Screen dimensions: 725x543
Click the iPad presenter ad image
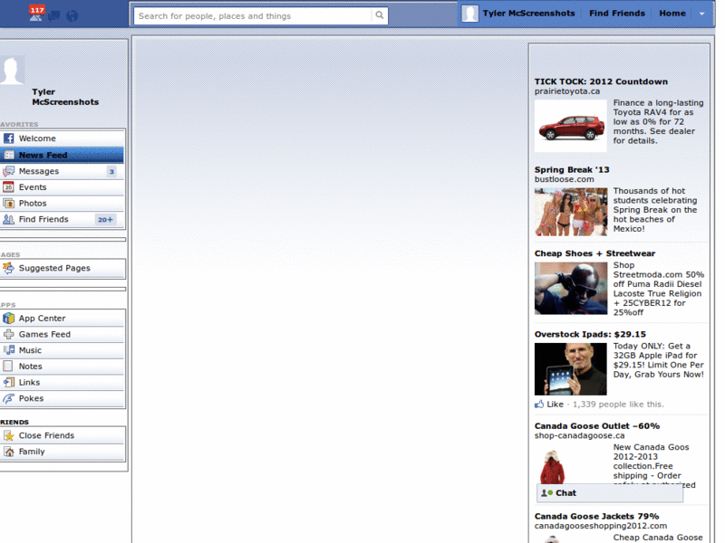[x=571, y=369]
